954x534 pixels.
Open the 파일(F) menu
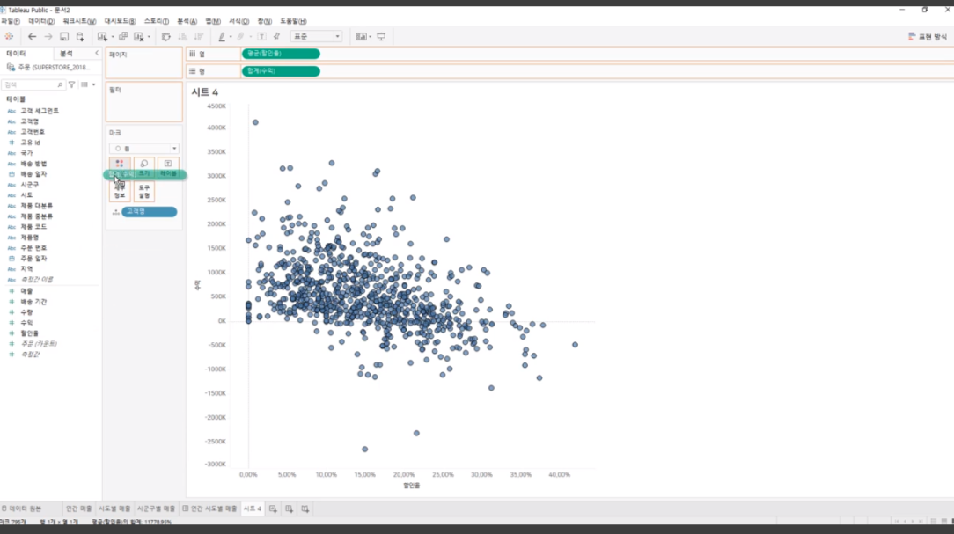tap(11, 21)
